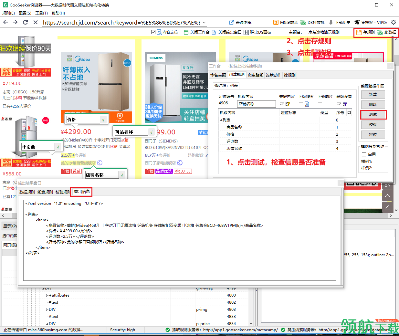
Task: Click 关闭工作台
Action: [x=197, y=32]
